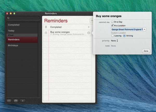Select Today in the sidebar

point(22,31)
